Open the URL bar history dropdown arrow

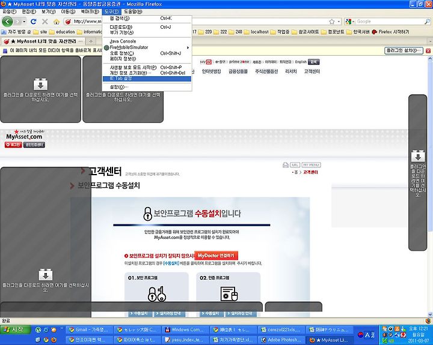339,22
